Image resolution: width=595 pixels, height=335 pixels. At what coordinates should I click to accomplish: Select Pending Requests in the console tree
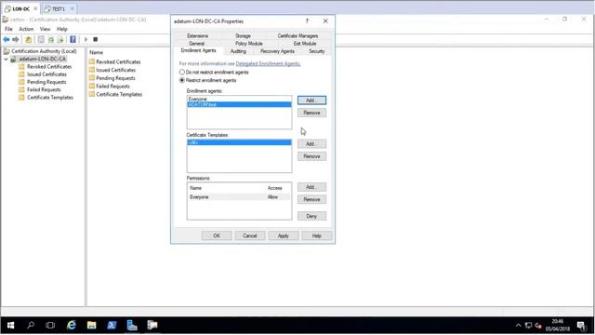point(46,82)
